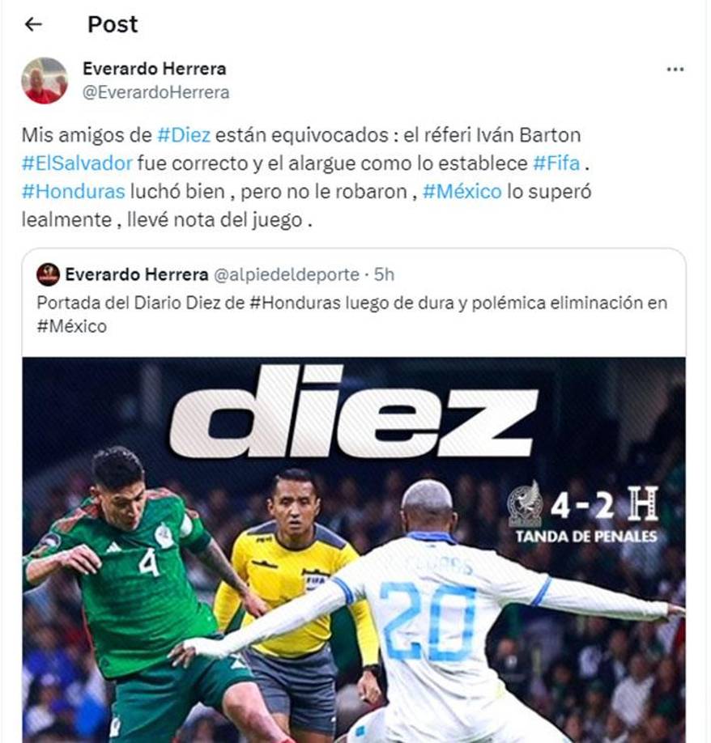Open the @EverardoHerrera handle
Viewport: 711px width, 743px height.
tap(156, 92)
